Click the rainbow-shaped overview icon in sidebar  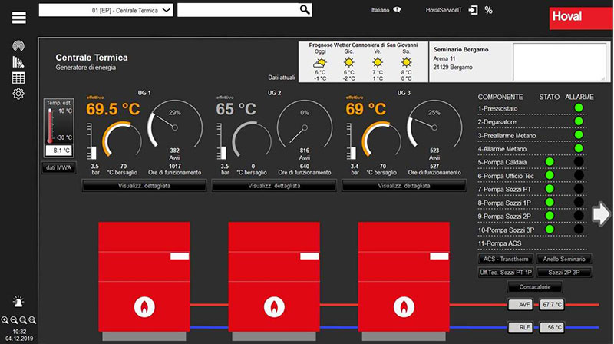(x=18, y=48)
